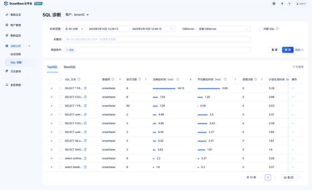Click the 重置 reset button

point(274,50)
